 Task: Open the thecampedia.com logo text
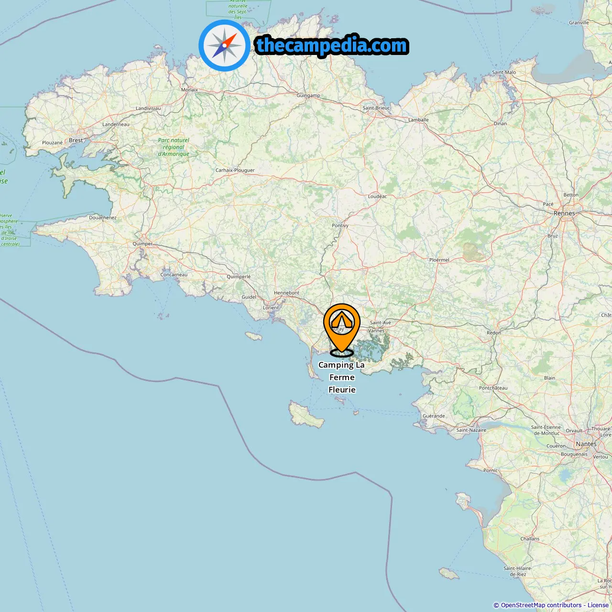point(332,45)
